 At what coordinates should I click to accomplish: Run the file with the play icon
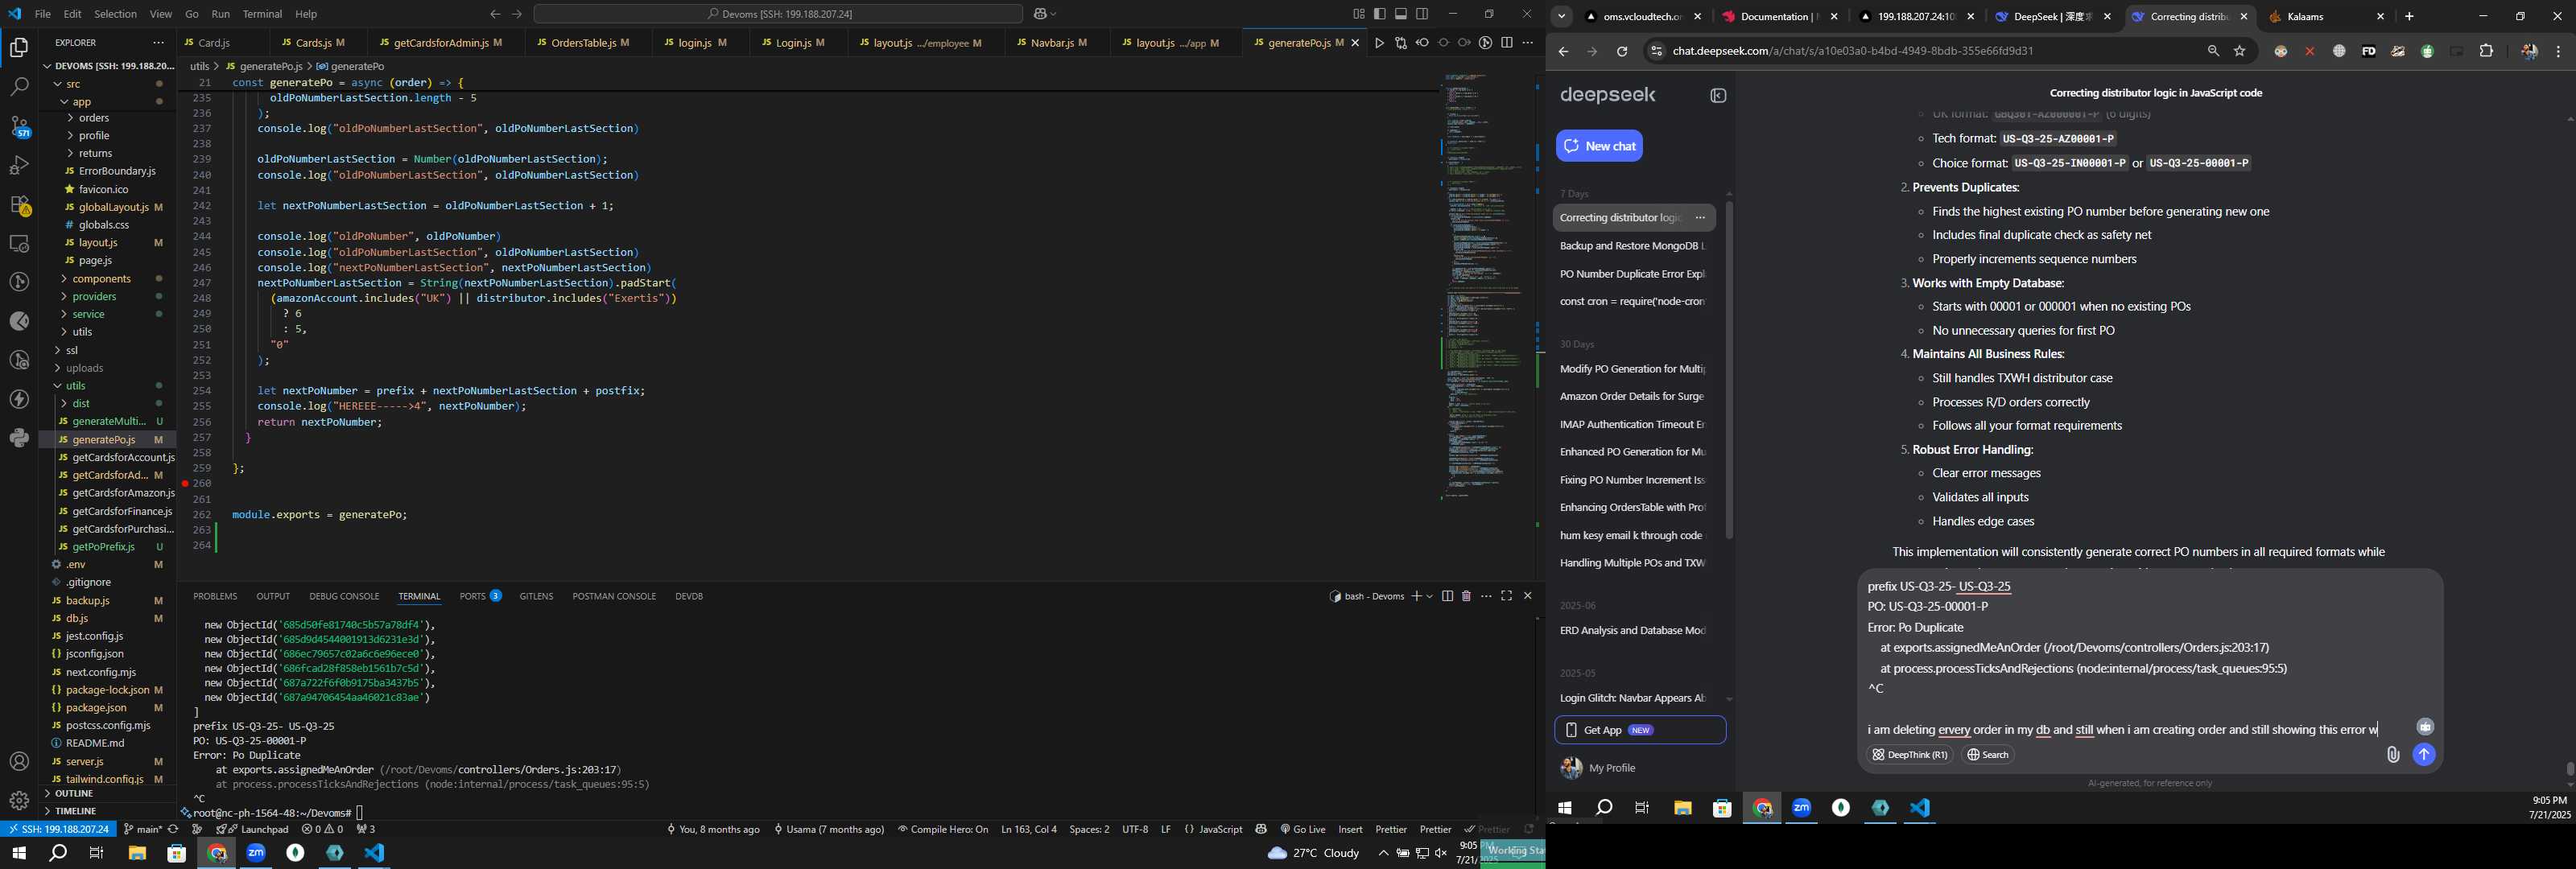(1380, 43)
